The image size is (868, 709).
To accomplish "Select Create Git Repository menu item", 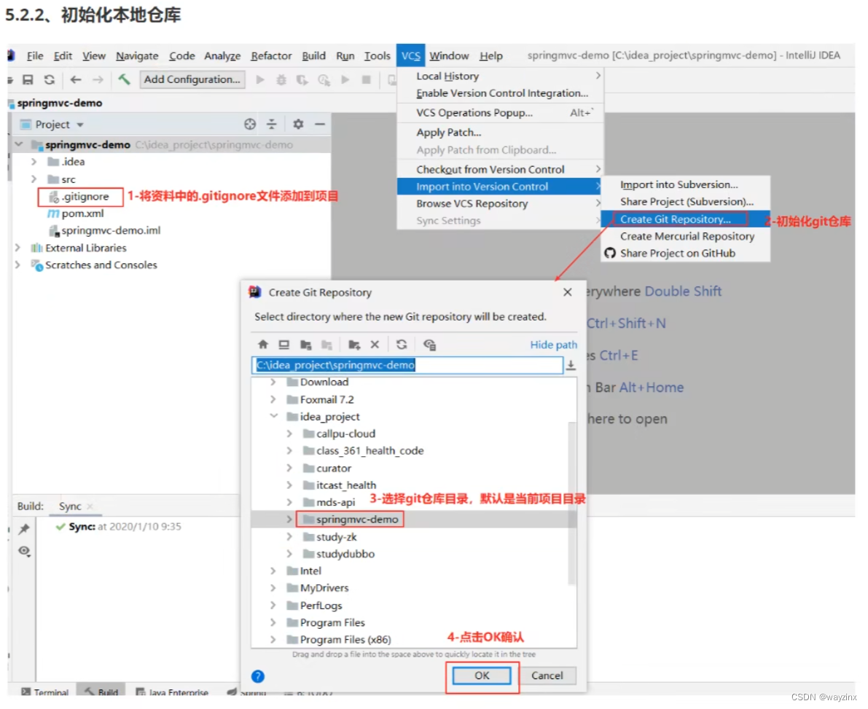I will 685,219.
